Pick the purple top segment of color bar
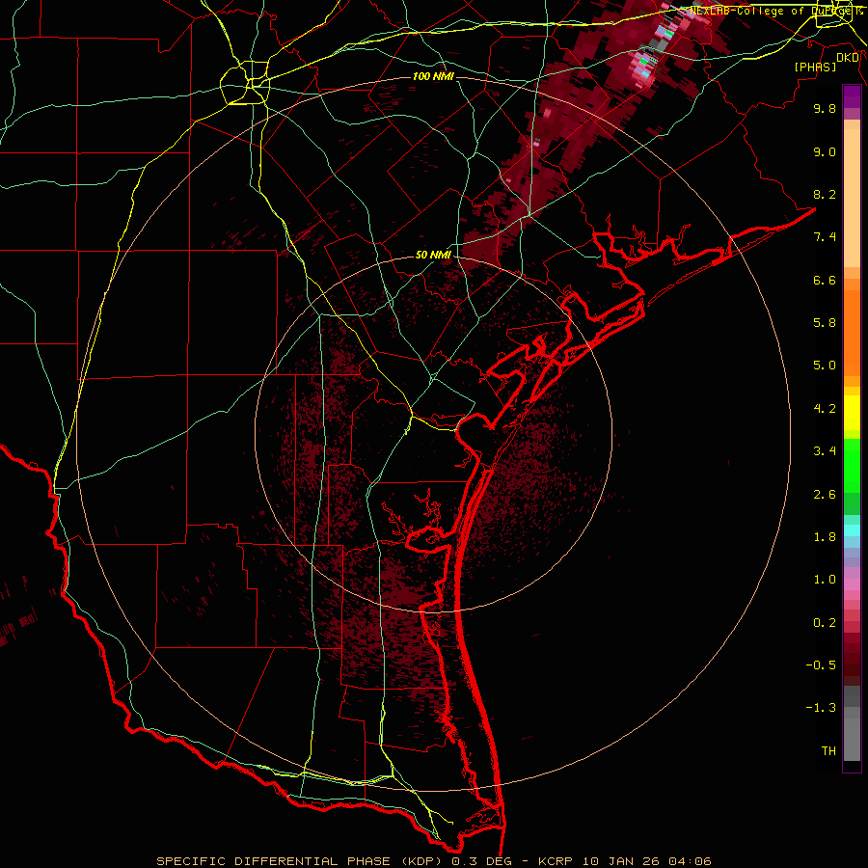 tap(852, 96)
